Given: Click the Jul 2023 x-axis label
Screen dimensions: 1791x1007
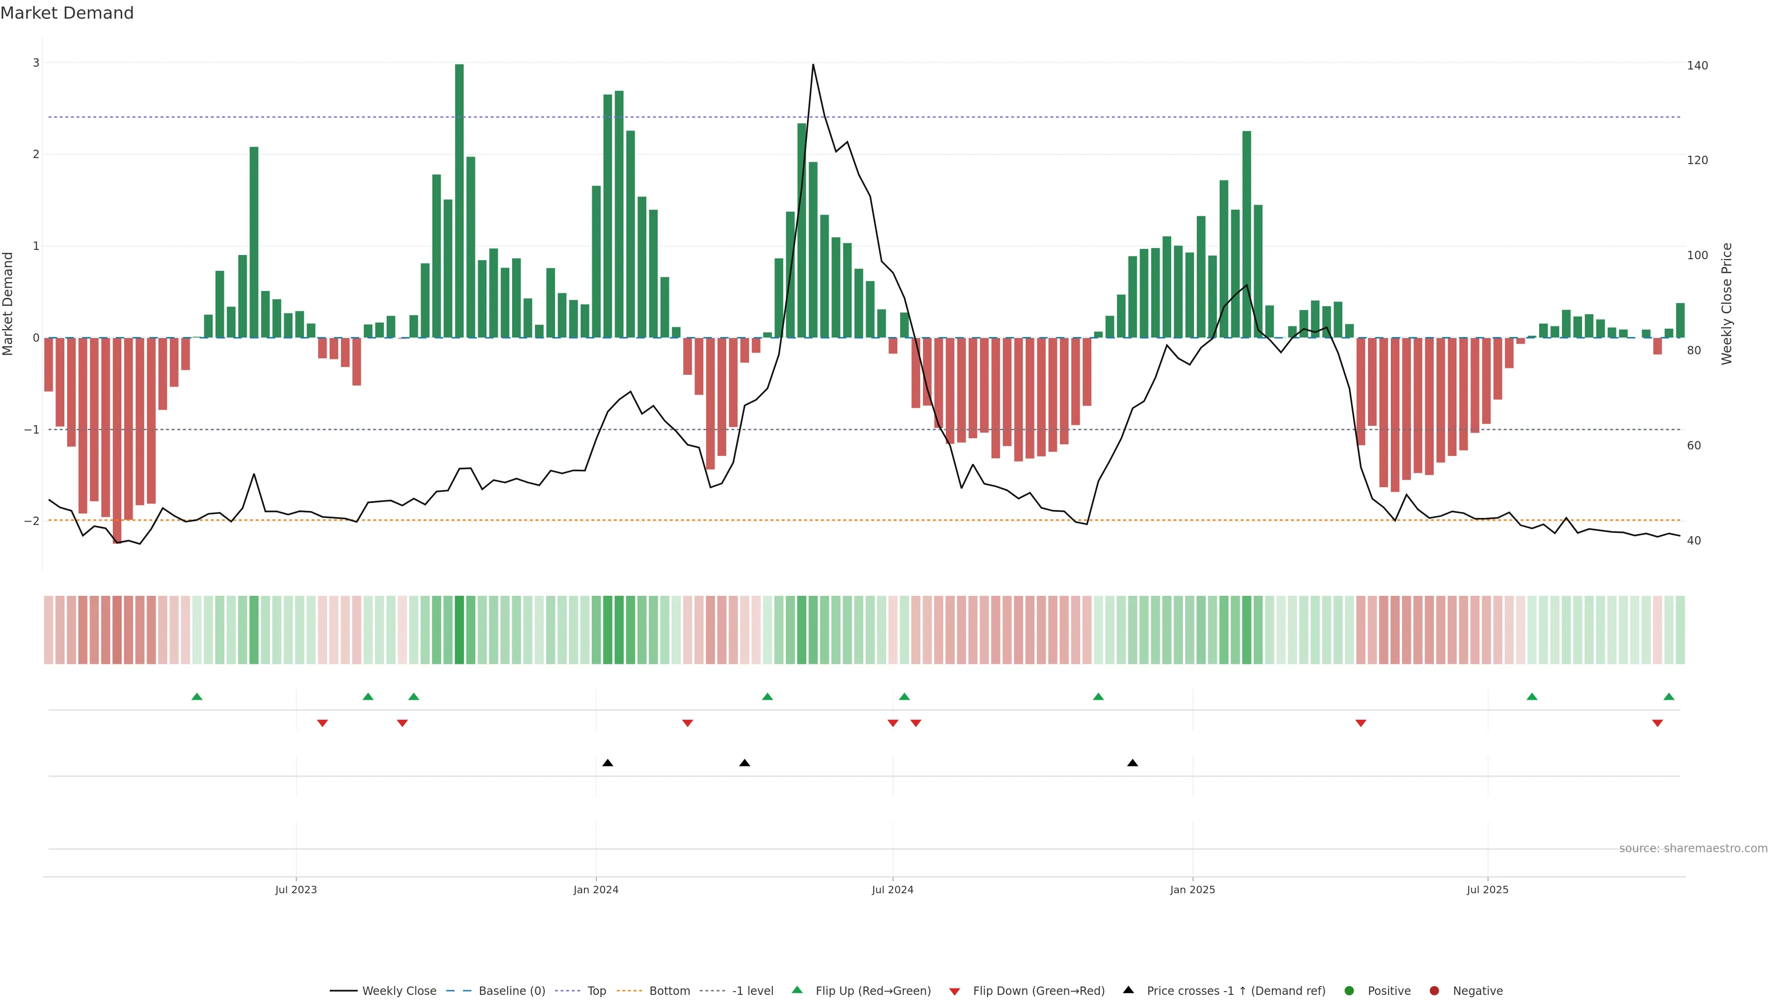Looking at the screenshot, I should [296, 890].
